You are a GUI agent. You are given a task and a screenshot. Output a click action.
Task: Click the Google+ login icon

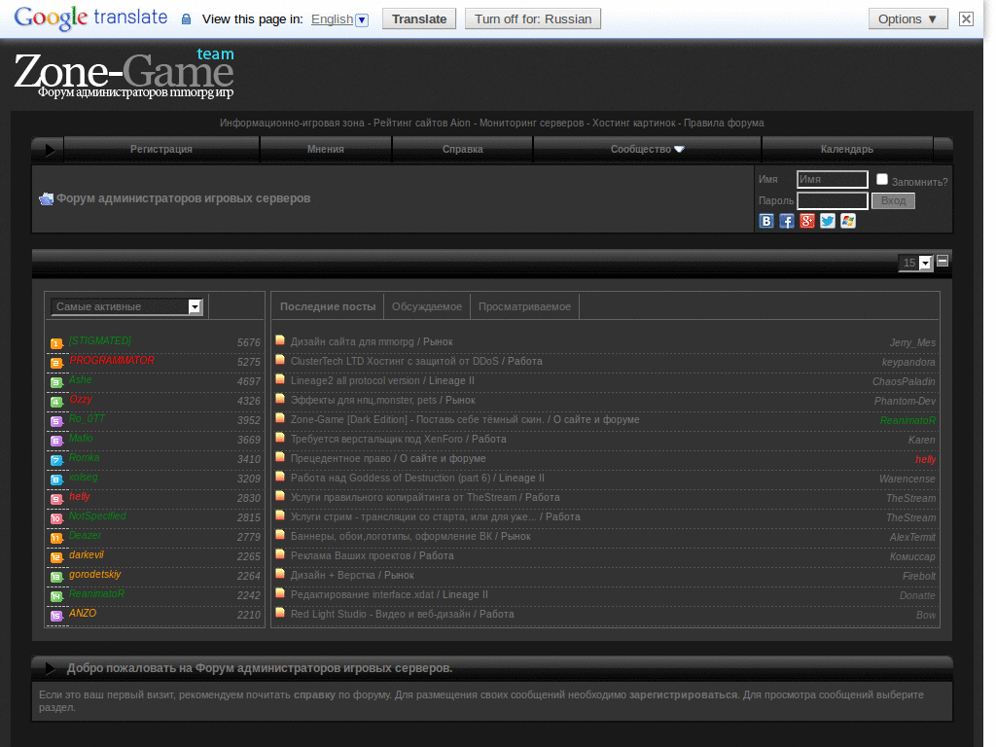pyautogui.click(x=806, y=221)
